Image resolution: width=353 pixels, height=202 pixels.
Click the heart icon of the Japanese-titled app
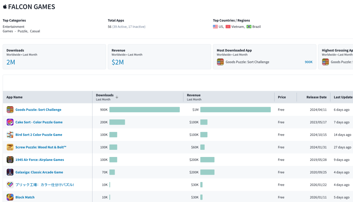(x=10, y=185)
